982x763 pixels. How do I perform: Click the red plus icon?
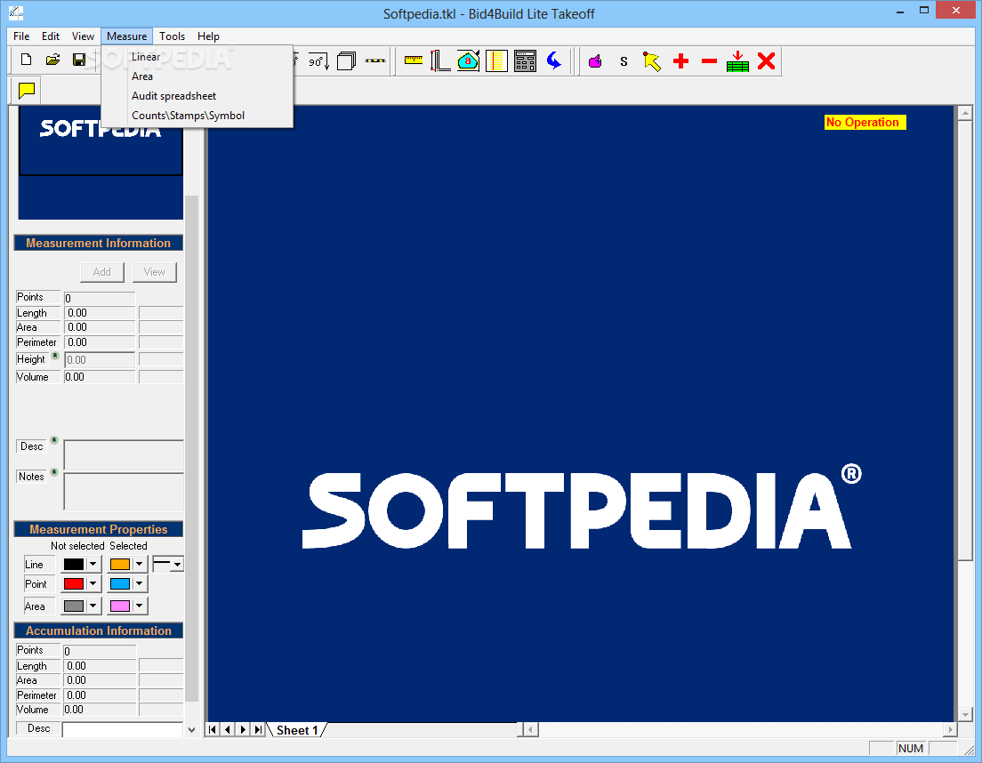pos(680,61)
